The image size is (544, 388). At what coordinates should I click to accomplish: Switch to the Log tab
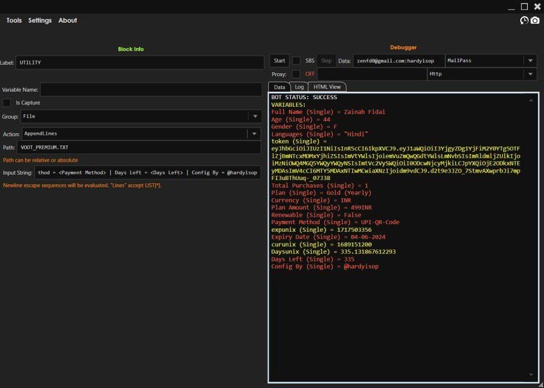tap(299, 87)
